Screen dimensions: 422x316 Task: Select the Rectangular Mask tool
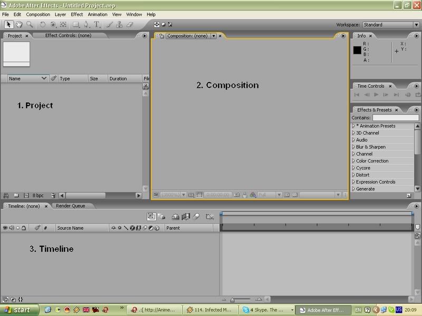[76, 25]
